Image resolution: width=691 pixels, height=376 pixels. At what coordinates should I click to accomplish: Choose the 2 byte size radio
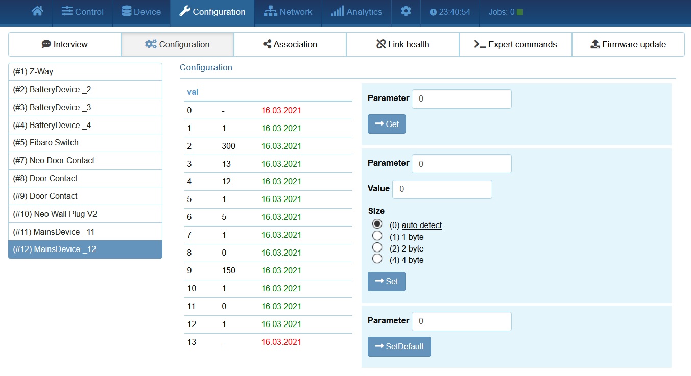pyautogui.click(x=377, y=248)
